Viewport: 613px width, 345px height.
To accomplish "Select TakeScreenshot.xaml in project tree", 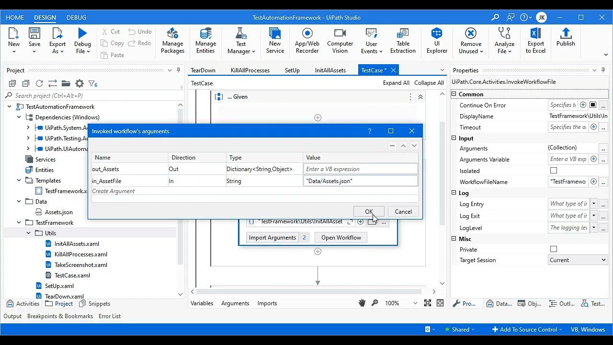I will coord(80,264).
